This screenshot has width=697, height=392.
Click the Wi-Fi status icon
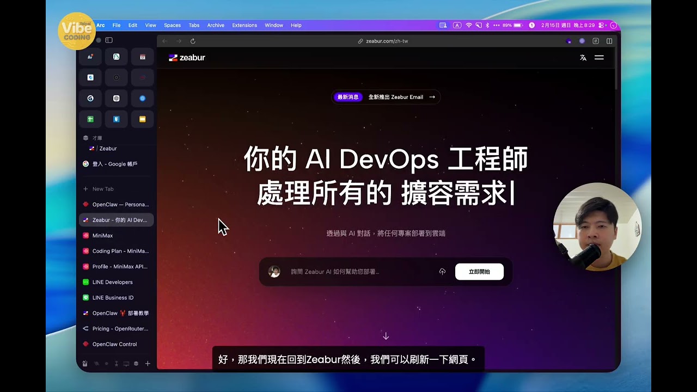point(469,25)
